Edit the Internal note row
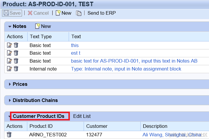Viewport: 209px width, 139px height. click(9, 69)
